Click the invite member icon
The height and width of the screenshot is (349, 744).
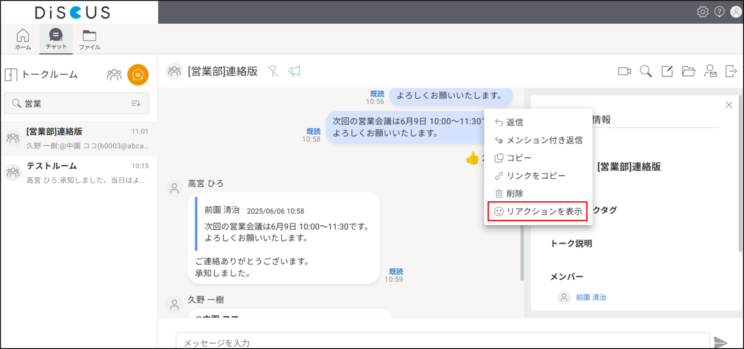710,71
